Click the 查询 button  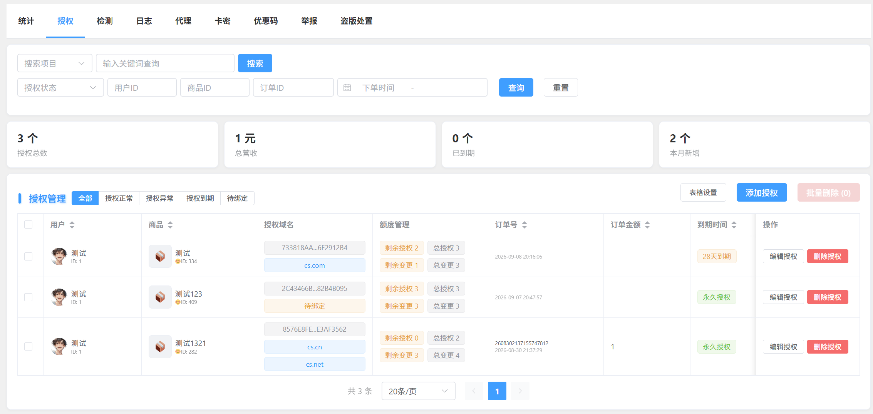[516, 87]
